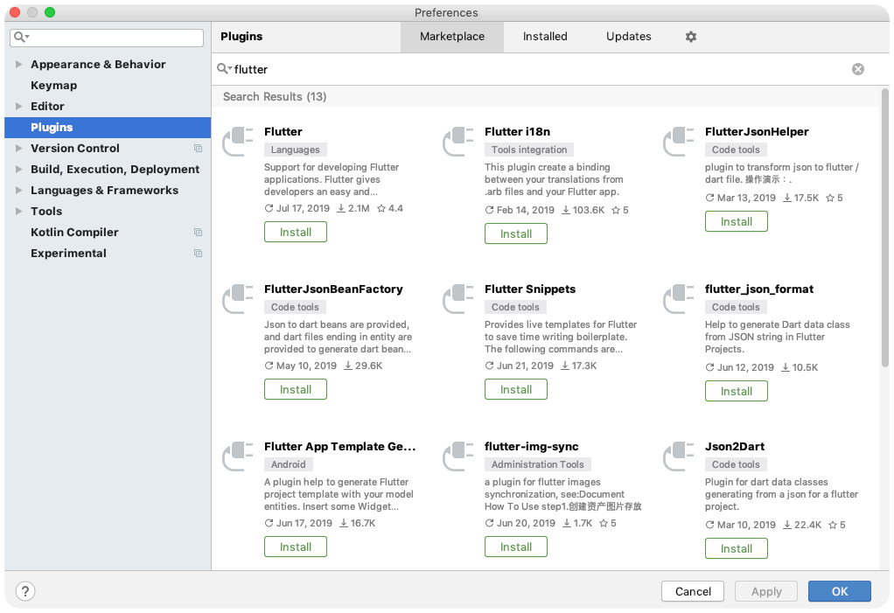Click the Administration Tools tag
The image size is (894, 613).
[538, 464]
